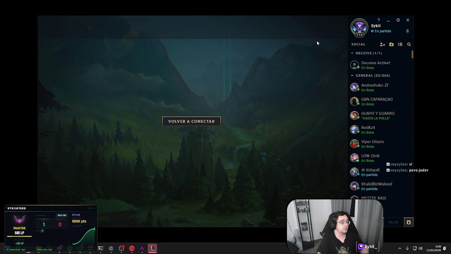
Task: Click 550K pts mastery in overlay
Action: coord(79,221)
